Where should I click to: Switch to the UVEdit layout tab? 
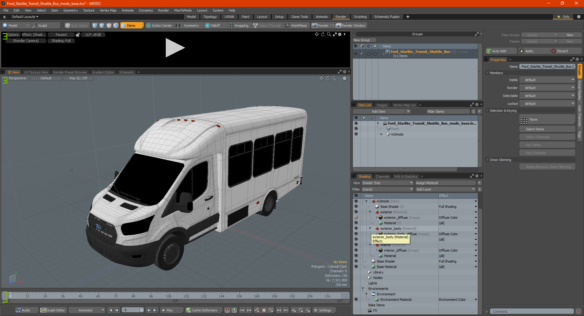point(229,17)
